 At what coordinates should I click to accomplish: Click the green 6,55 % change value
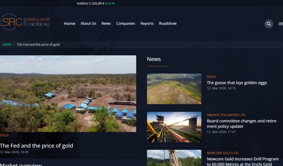coord(110,3)
